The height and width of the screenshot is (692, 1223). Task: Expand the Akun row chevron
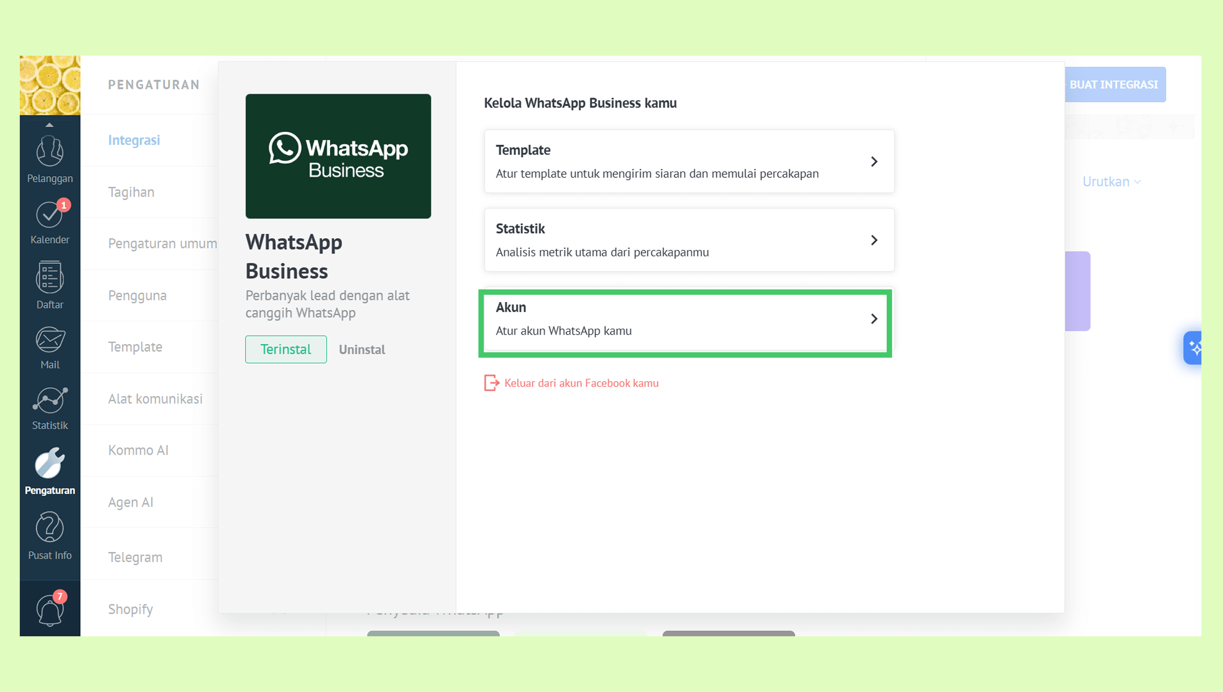[874, 319]
